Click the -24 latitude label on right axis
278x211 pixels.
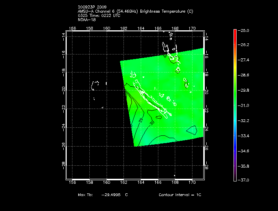point(206,127)
